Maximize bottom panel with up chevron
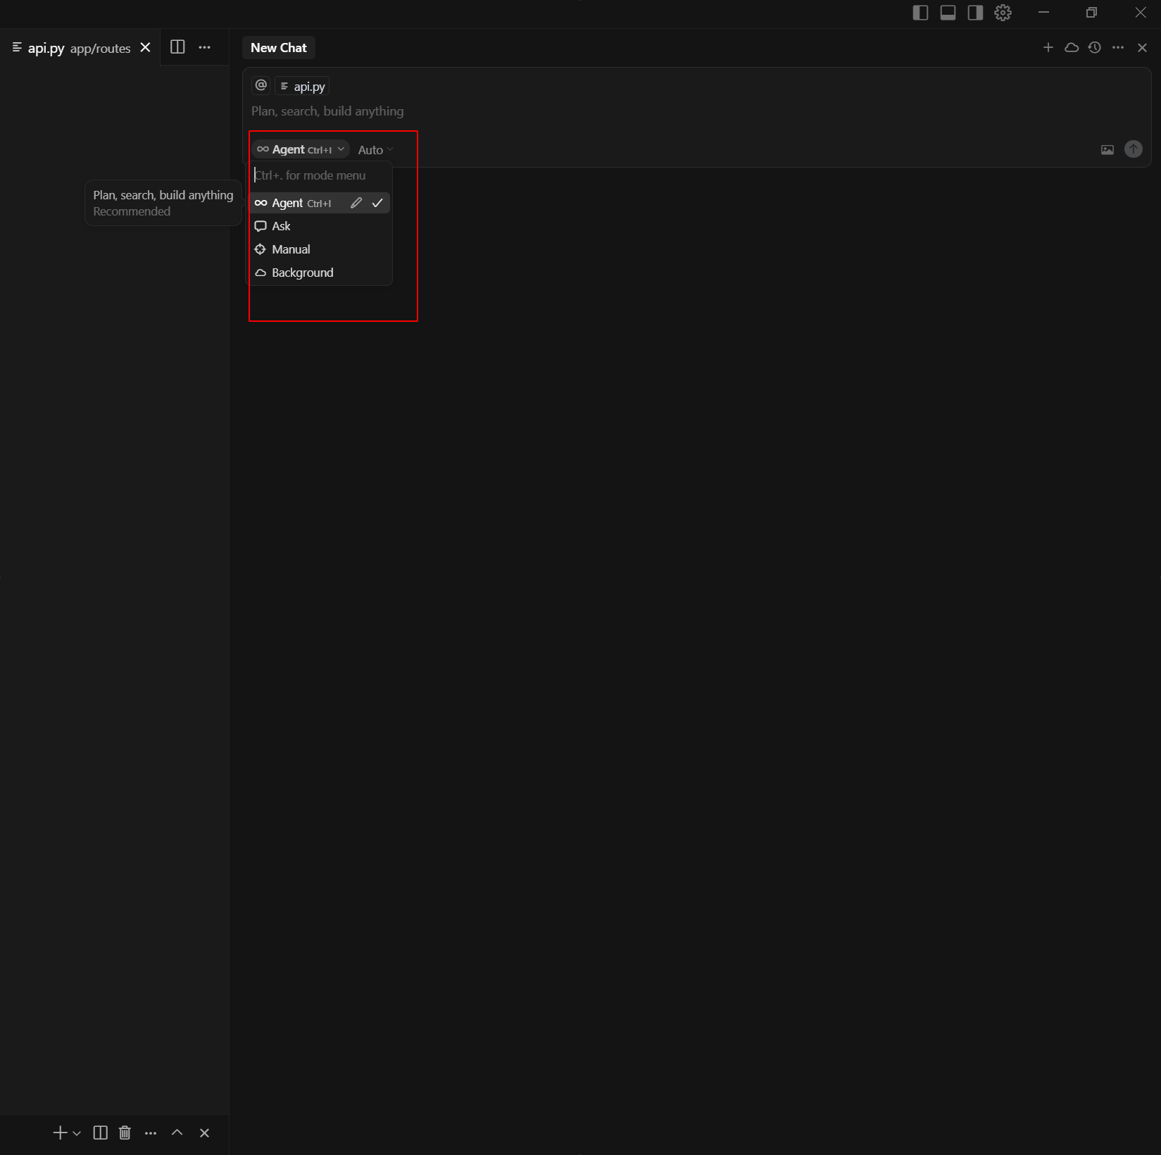 (177, 1132)
